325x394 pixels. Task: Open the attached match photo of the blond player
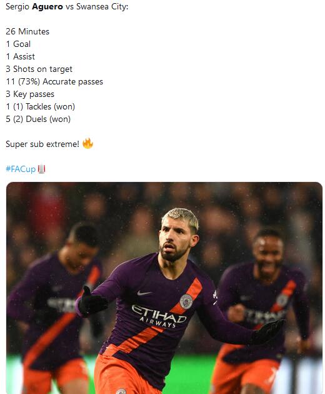coord(164,288)
